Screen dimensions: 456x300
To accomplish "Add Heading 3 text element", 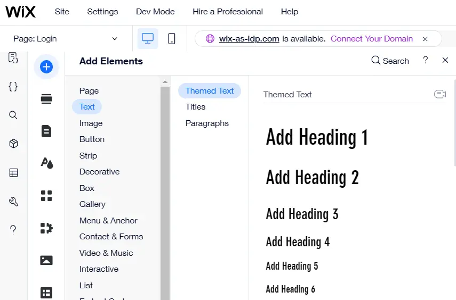I will 302,214.
